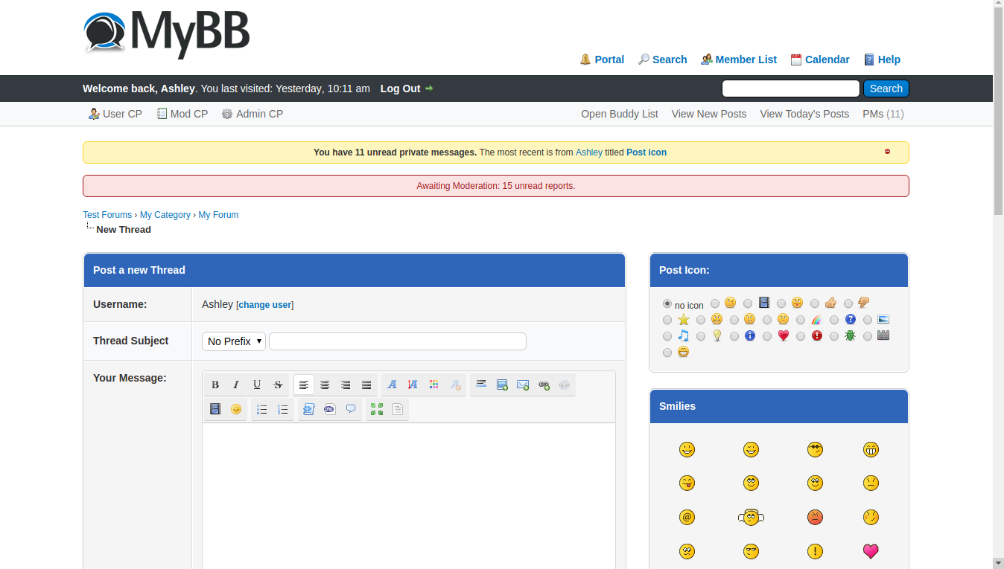Insert a bulleted list
The width and height of the screenshot is (1004, 569).
pos(261,409)
